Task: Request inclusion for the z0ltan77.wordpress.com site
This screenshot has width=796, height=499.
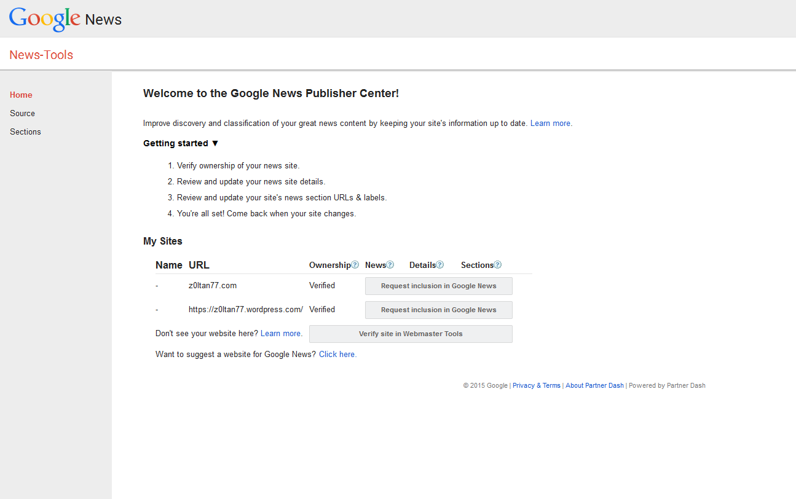Action: [x=438, y=310]
